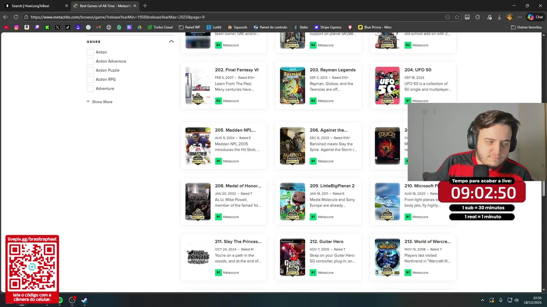Open the Copilot Chat button

[x=535, y=17]
